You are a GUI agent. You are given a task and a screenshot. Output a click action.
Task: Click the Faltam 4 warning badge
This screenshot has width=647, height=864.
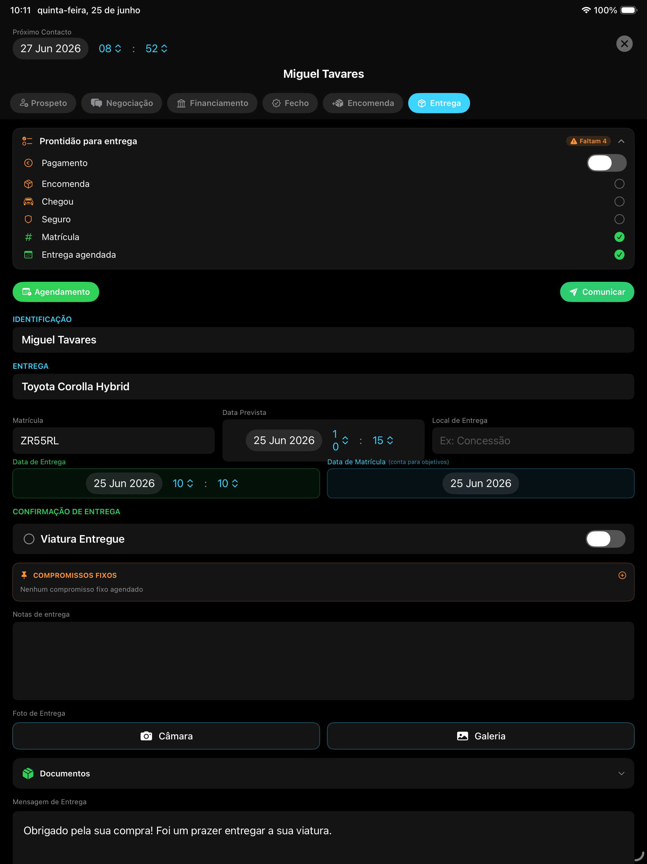point(589,141)
